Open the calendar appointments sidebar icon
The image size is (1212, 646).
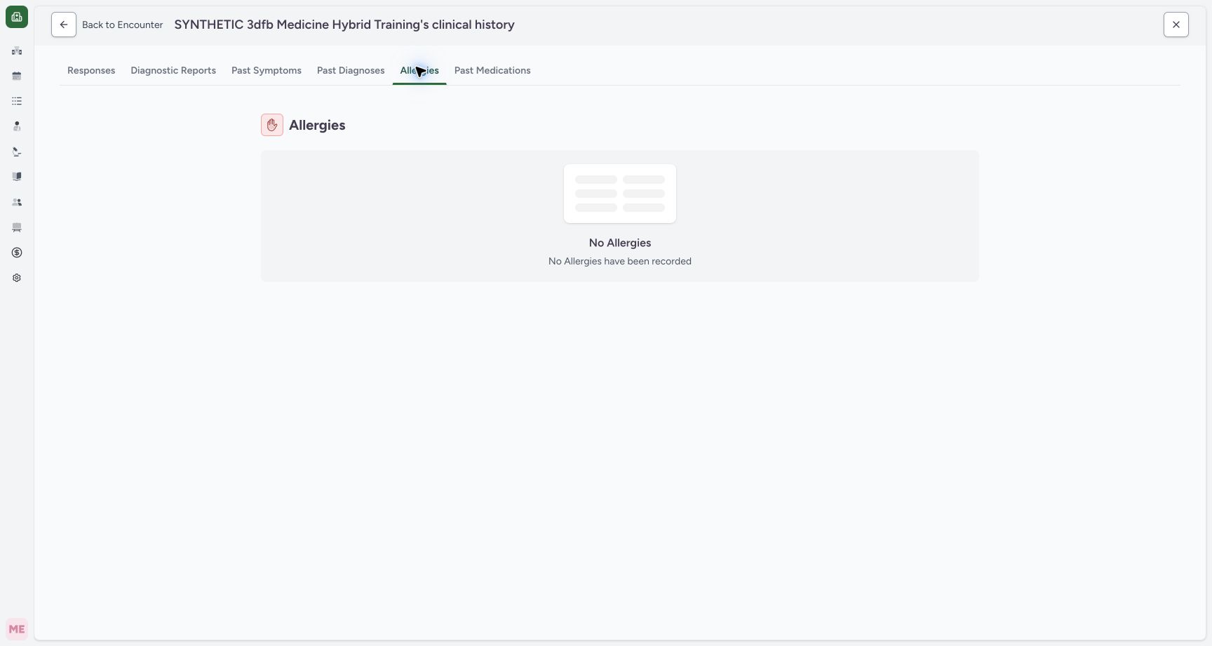click(17, 76)
